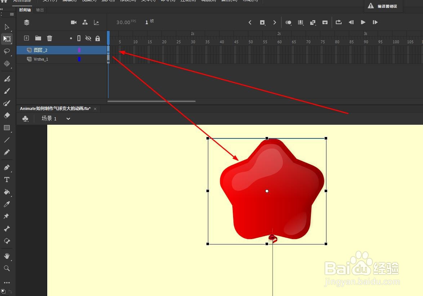423x296 pixels.
Task: Select the Rectangle tool
Action: (7, 128)
